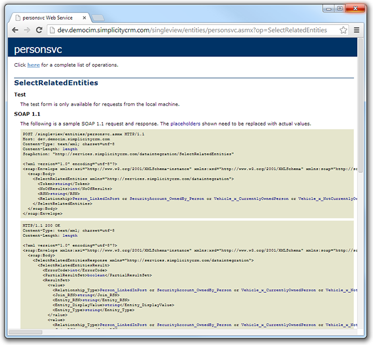Screen dimensions: 373x345
Task: Click the PartialResultSet boolean line
Action: click(97, 275)
